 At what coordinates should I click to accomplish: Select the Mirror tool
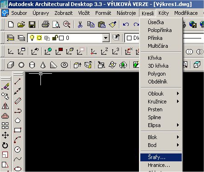coord(5,106)
